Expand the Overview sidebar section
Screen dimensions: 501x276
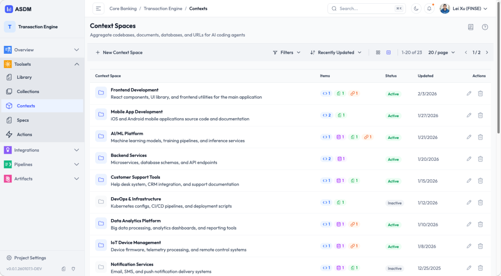point(42,50)
